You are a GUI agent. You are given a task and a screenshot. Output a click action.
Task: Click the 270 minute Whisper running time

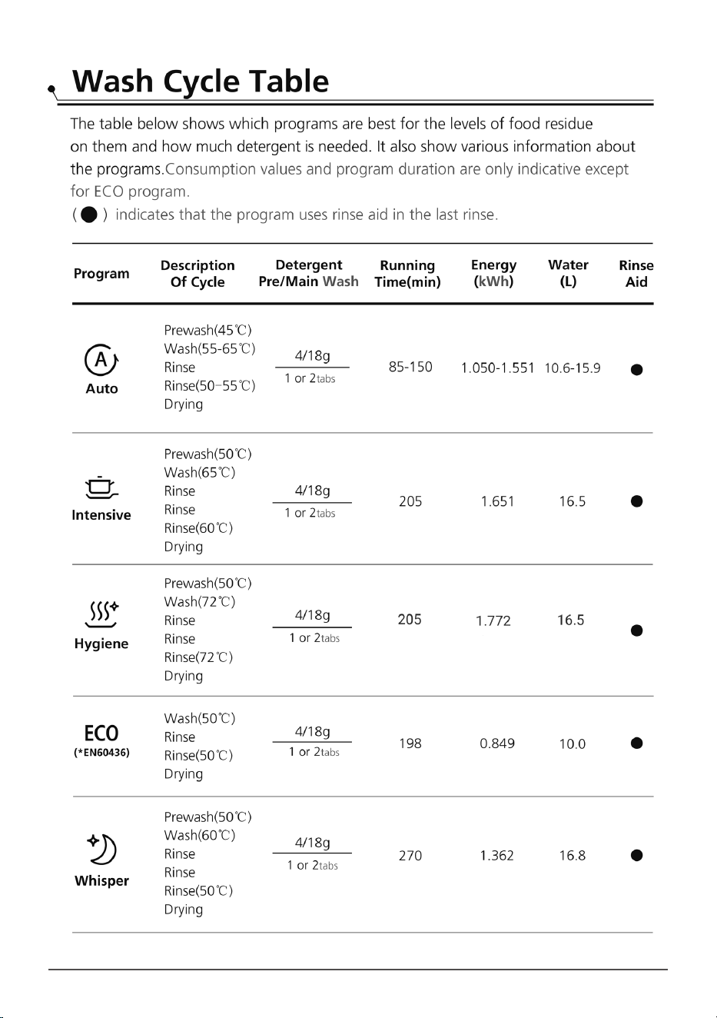point(410,856)
